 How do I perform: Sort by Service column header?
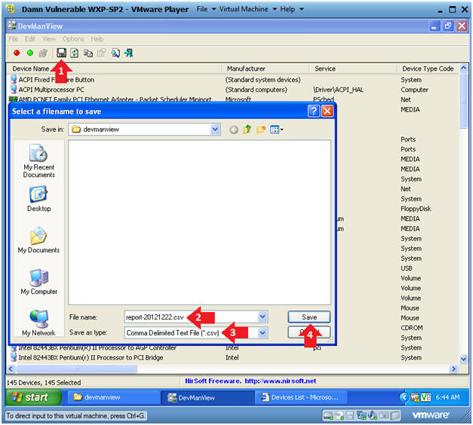[353, 69]
